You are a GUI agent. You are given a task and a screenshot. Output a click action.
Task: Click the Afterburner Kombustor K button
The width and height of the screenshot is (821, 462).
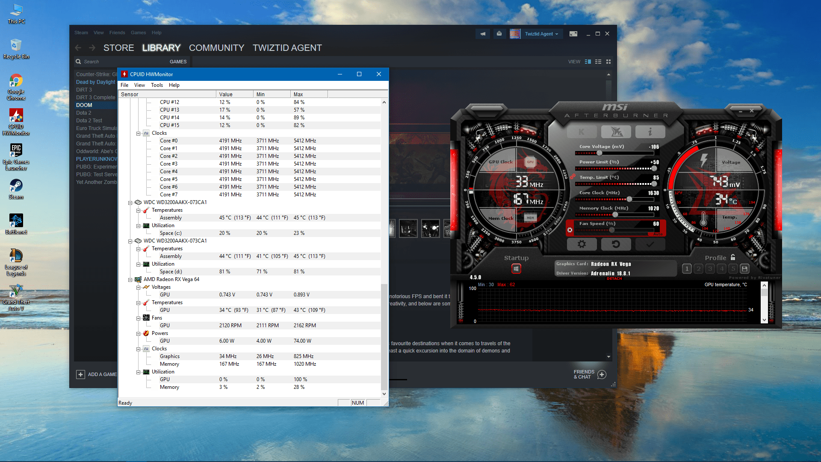tap(582, 132)
